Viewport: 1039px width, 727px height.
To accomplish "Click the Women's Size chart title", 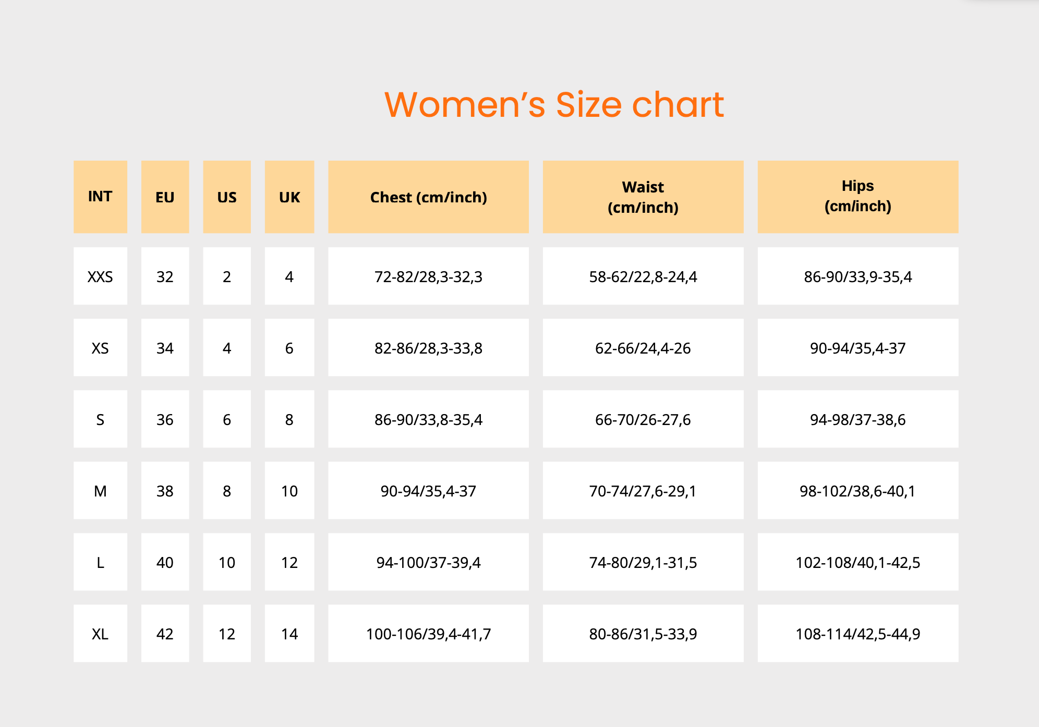I will 554,105.
